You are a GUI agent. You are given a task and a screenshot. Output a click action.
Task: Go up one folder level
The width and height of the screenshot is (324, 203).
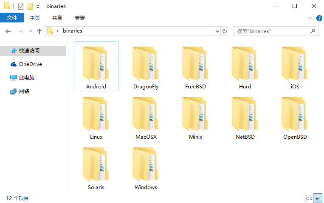click(39, 31)
